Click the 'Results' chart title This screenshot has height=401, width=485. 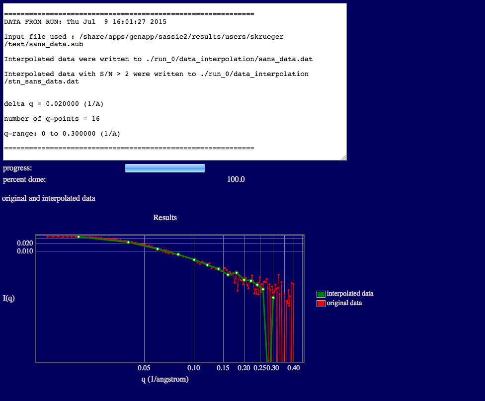(165, 218)
